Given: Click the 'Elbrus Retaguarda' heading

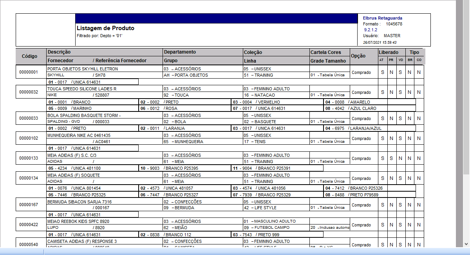Looking at the screenshot, I should [383, 18].
